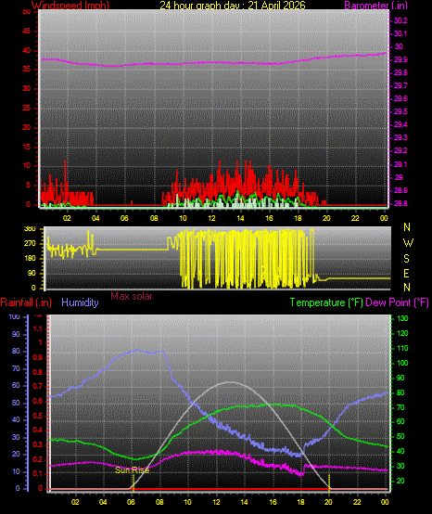Click the compass letter S
432x514 pixels.
pyautogui.click(x=406, y=259)
